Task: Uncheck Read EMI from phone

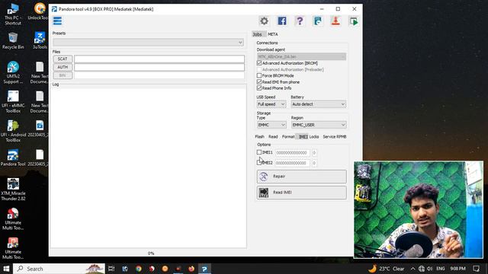Action: [x=259, y=82]
